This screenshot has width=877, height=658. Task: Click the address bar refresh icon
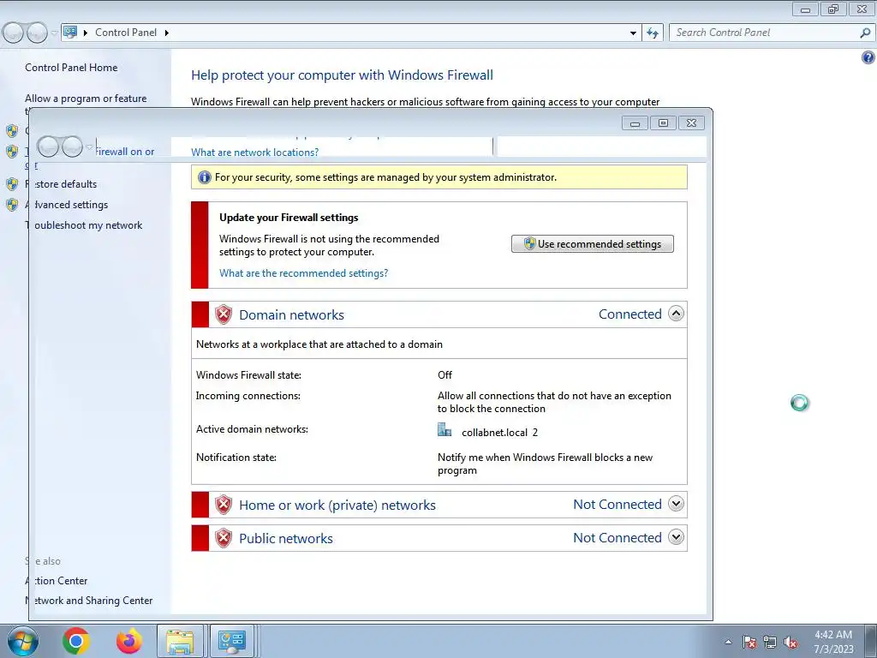pyautogui.click(x=653, y=33)
